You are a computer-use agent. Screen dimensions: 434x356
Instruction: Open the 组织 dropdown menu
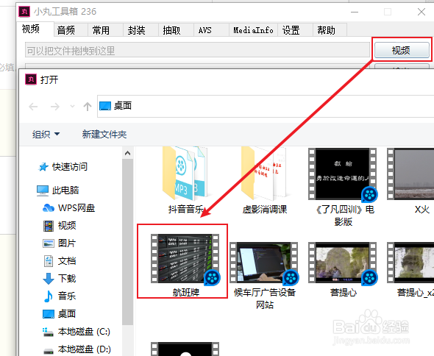[x=46, y=135]
